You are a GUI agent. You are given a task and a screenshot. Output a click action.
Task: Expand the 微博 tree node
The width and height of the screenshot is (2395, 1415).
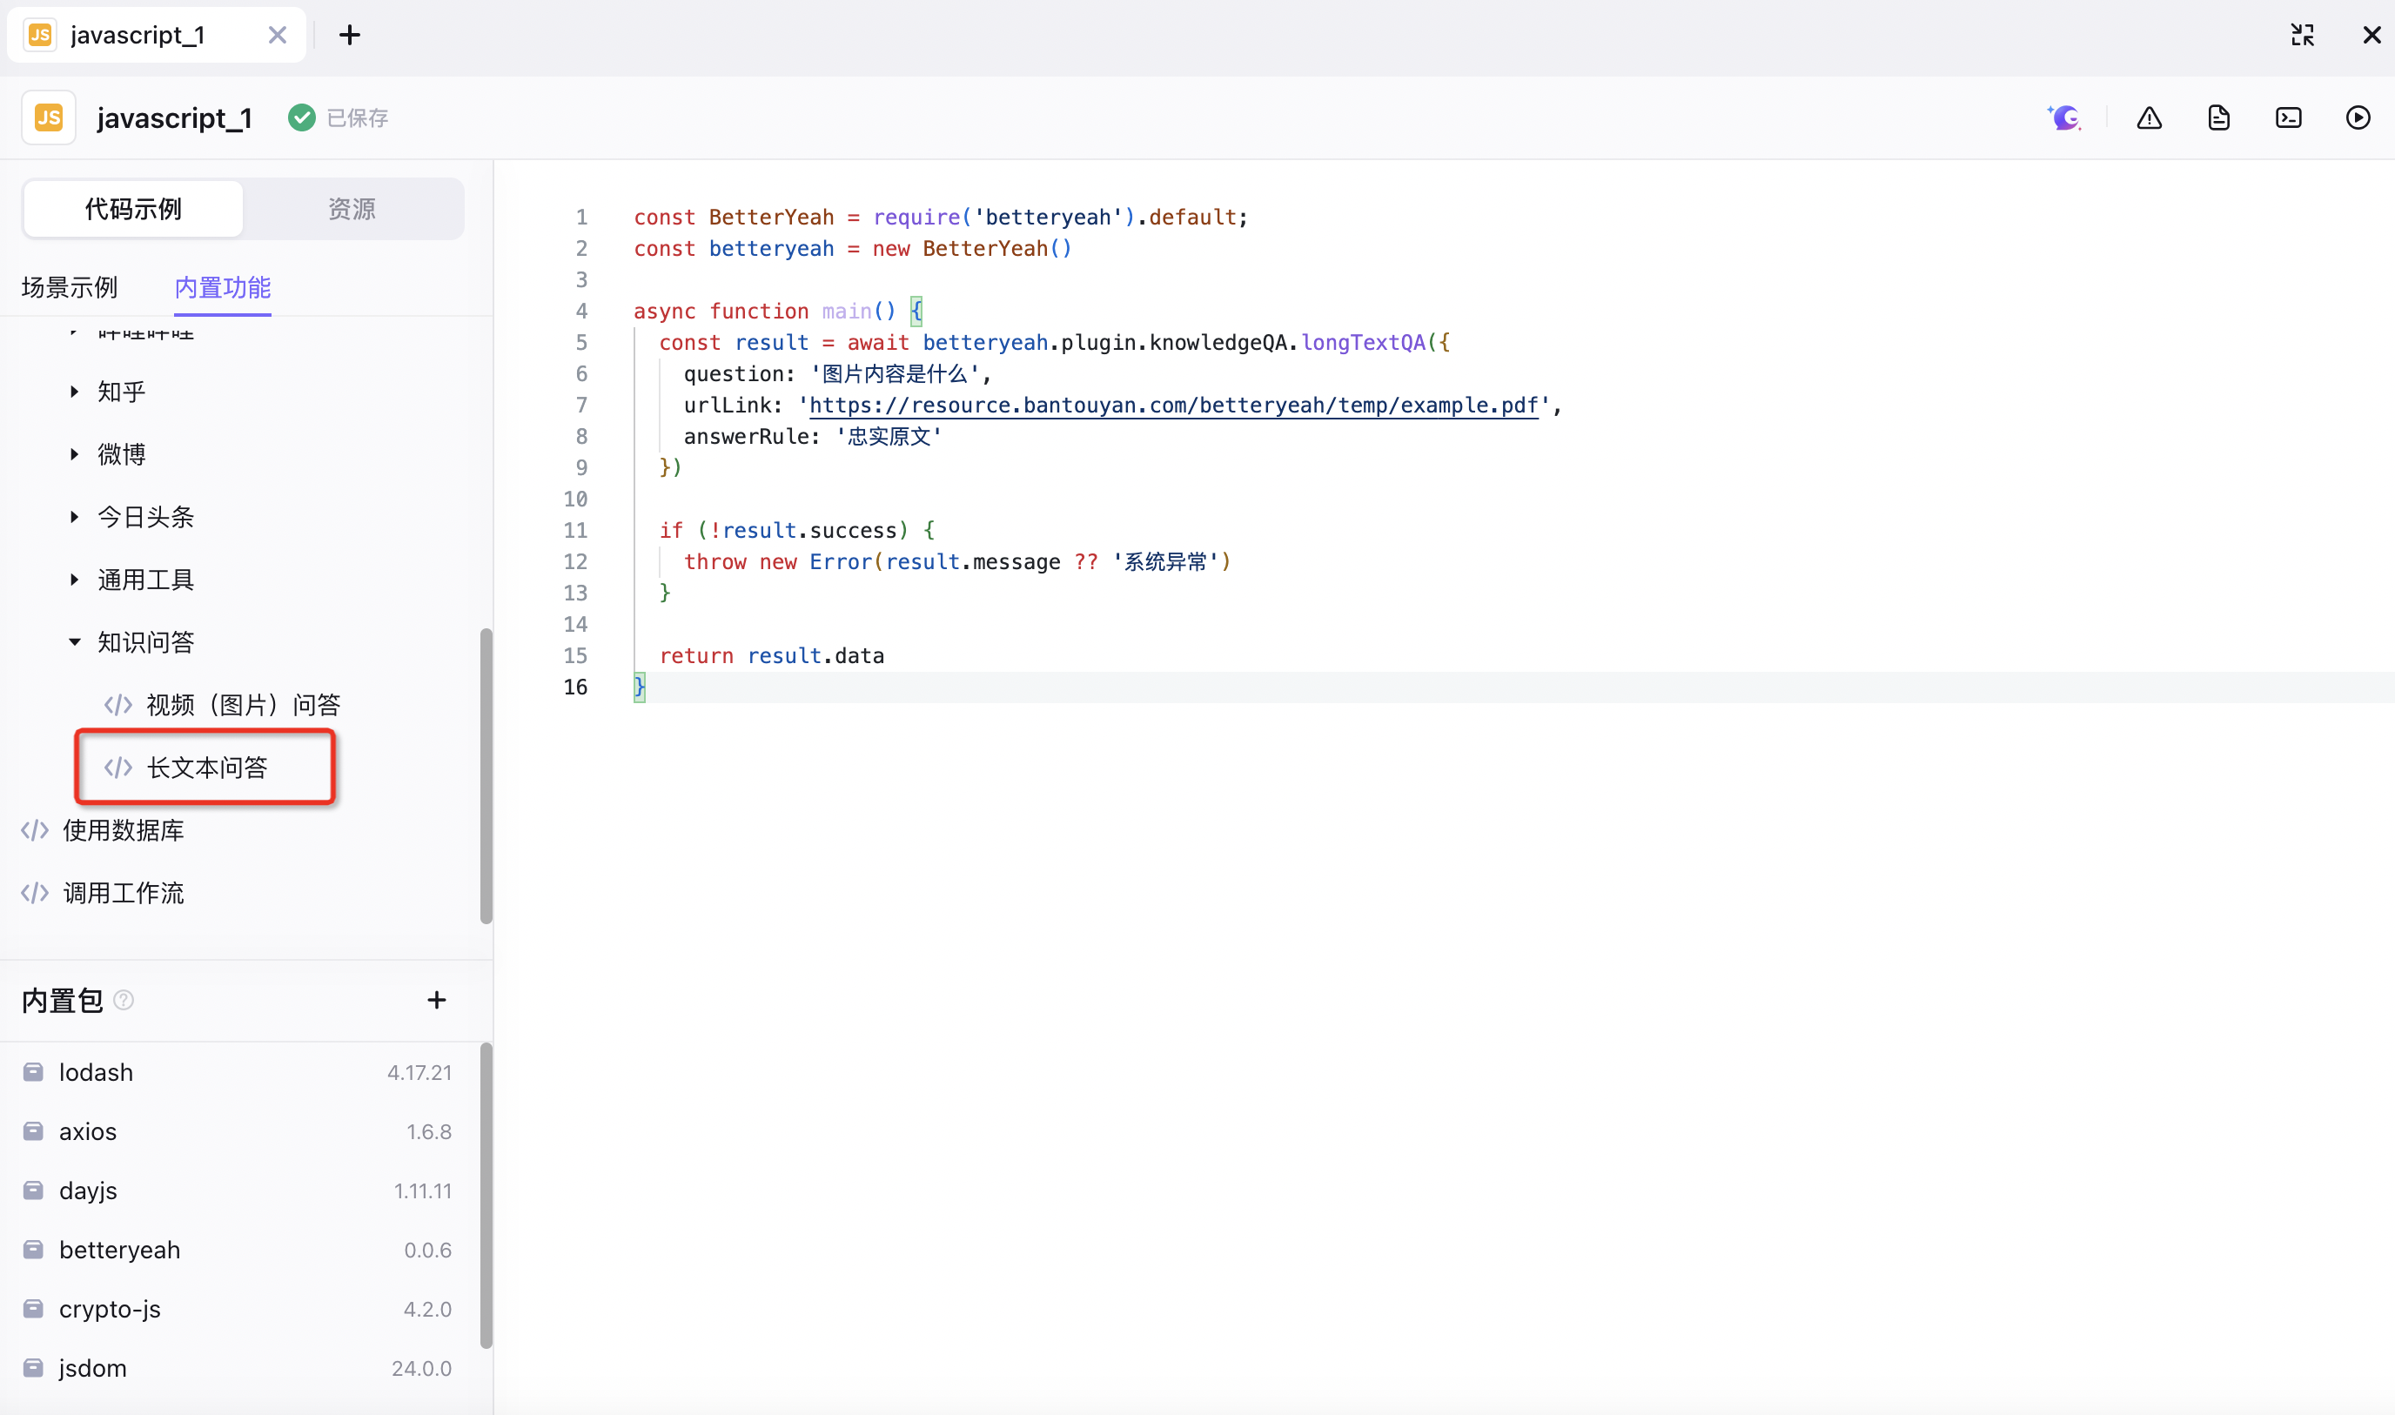[74, 454]
